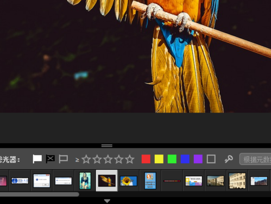The width and height of the screenshot is (271, 204).
Task: Click the parrot photo in preview
Action: (135, 56)
